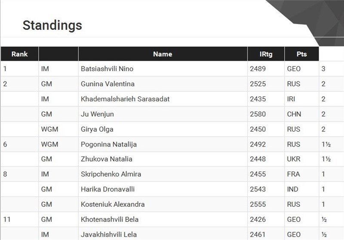Screen dimensions: 344x240
Task: Select Gunina Valentina's name
Action: (107, 84)
